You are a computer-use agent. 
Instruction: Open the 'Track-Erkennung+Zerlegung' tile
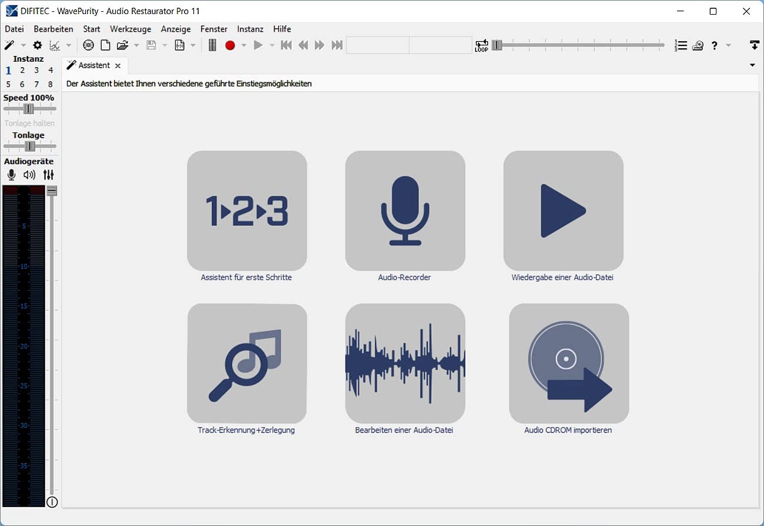coord(247,364)
